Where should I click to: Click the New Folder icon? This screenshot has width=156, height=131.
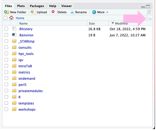coord(7,12)
